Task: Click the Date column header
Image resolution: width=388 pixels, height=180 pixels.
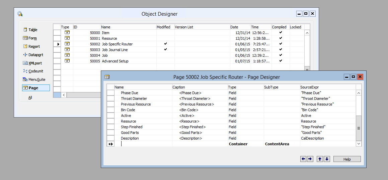Action: (x=240, y=27)
